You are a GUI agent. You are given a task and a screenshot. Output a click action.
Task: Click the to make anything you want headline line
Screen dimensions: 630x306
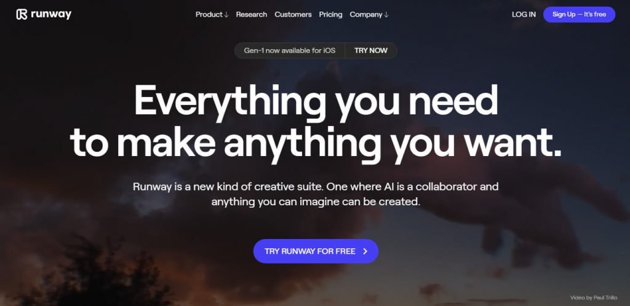(x=316, y=144)
